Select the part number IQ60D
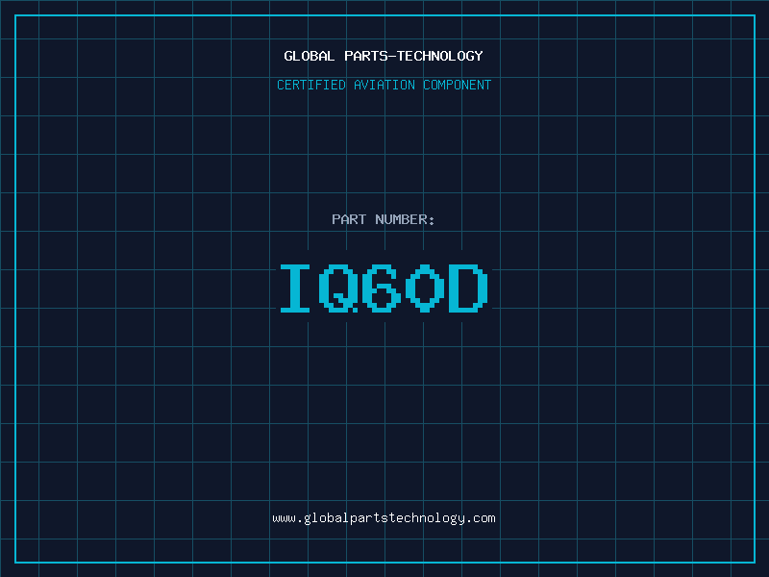 click(x=384, y=288)
